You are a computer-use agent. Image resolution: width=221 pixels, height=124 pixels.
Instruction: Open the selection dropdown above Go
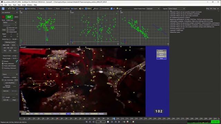pyautogui.click(x=10, y=12)
